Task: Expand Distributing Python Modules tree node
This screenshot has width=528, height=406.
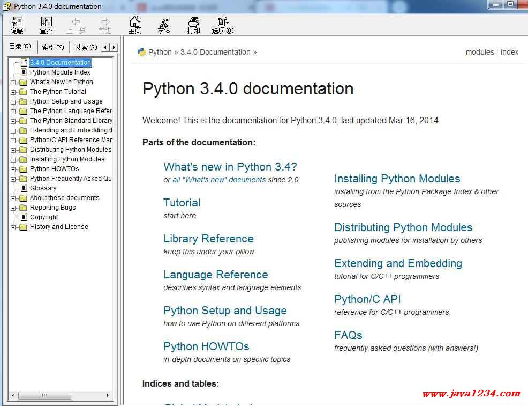Action: [13, 150]
